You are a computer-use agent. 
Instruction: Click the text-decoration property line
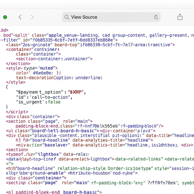pyautogui.click(x=59, y=78)
